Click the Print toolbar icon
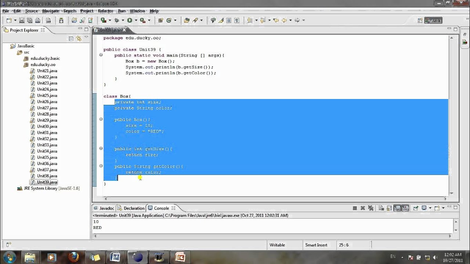470x264 pixels. coord(37,21)
